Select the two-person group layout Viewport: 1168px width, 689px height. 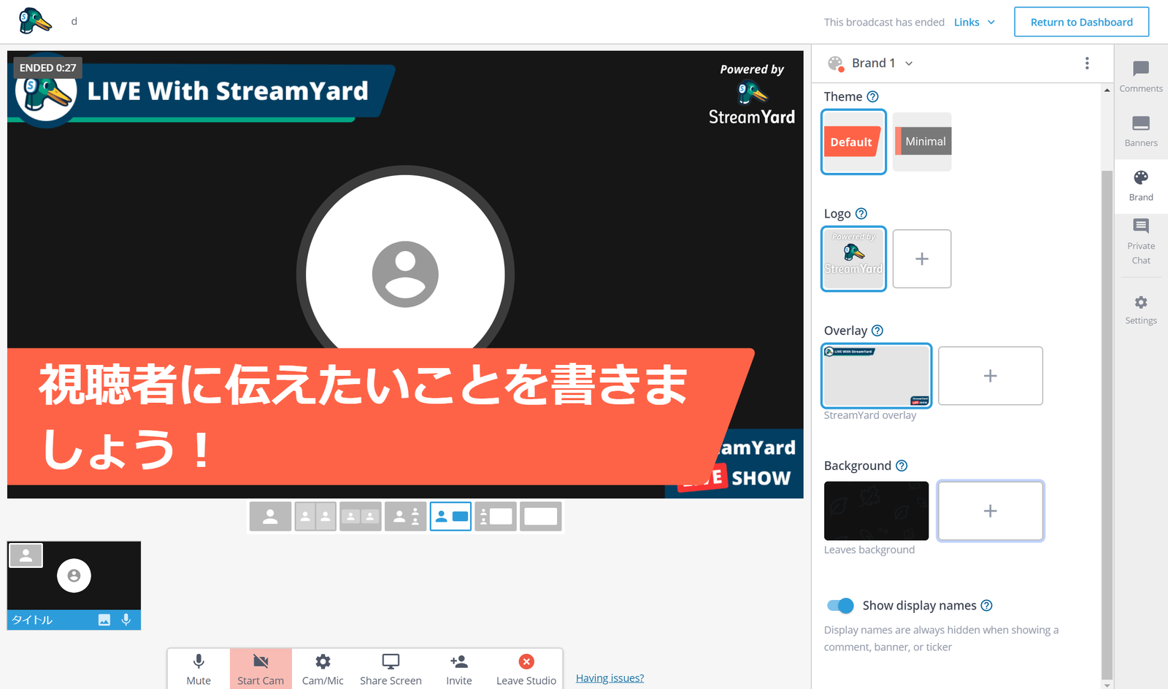361,517
